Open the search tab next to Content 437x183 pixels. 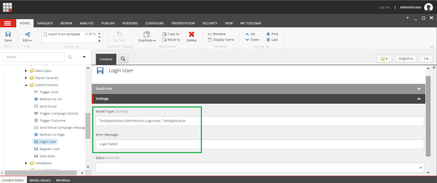coord(122,59)
